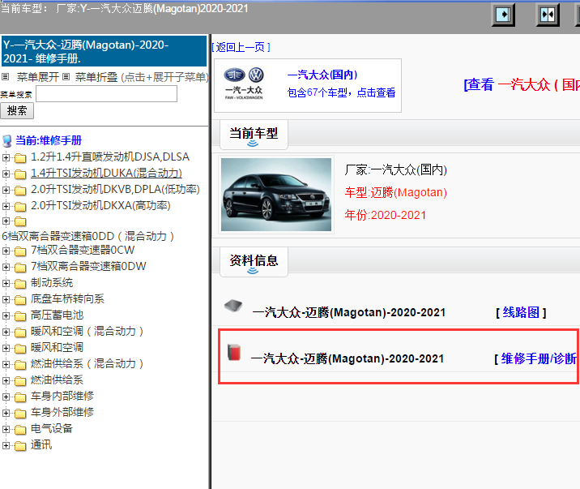Click the 菜单展开 expand-all icon
Viewport: 580px width, 489px height.
5,76
